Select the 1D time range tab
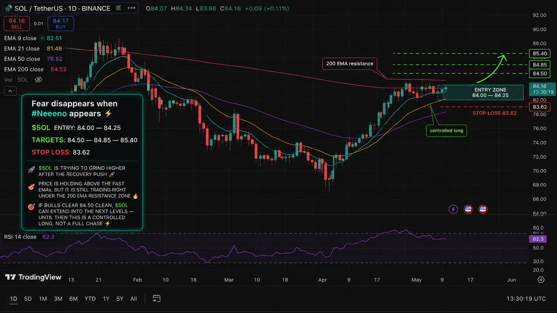This screenshot has width=557, height=313. tap(13, 299)
